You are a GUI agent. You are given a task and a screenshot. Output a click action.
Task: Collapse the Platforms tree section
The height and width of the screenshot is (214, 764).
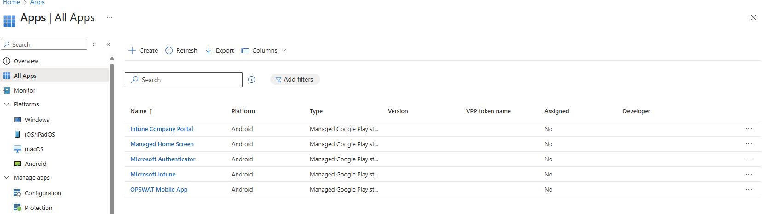(6, 104)
